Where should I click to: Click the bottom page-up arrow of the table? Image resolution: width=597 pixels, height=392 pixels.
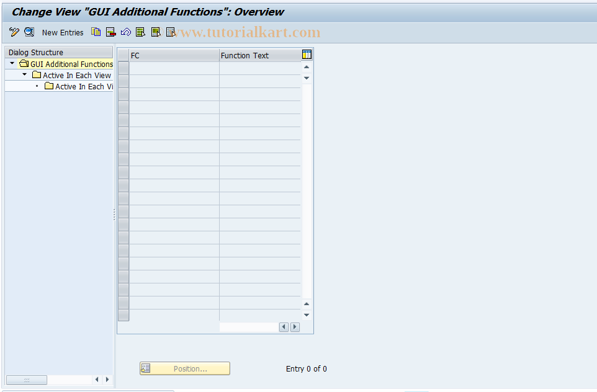tap(307, 304)
